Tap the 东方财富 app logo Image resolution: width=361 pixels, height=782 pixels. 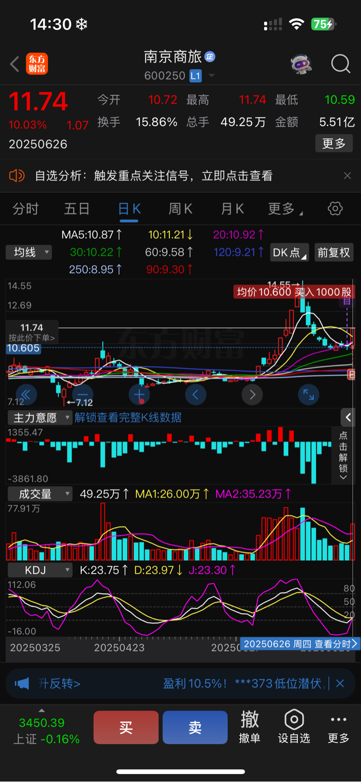tap(37, 64)
